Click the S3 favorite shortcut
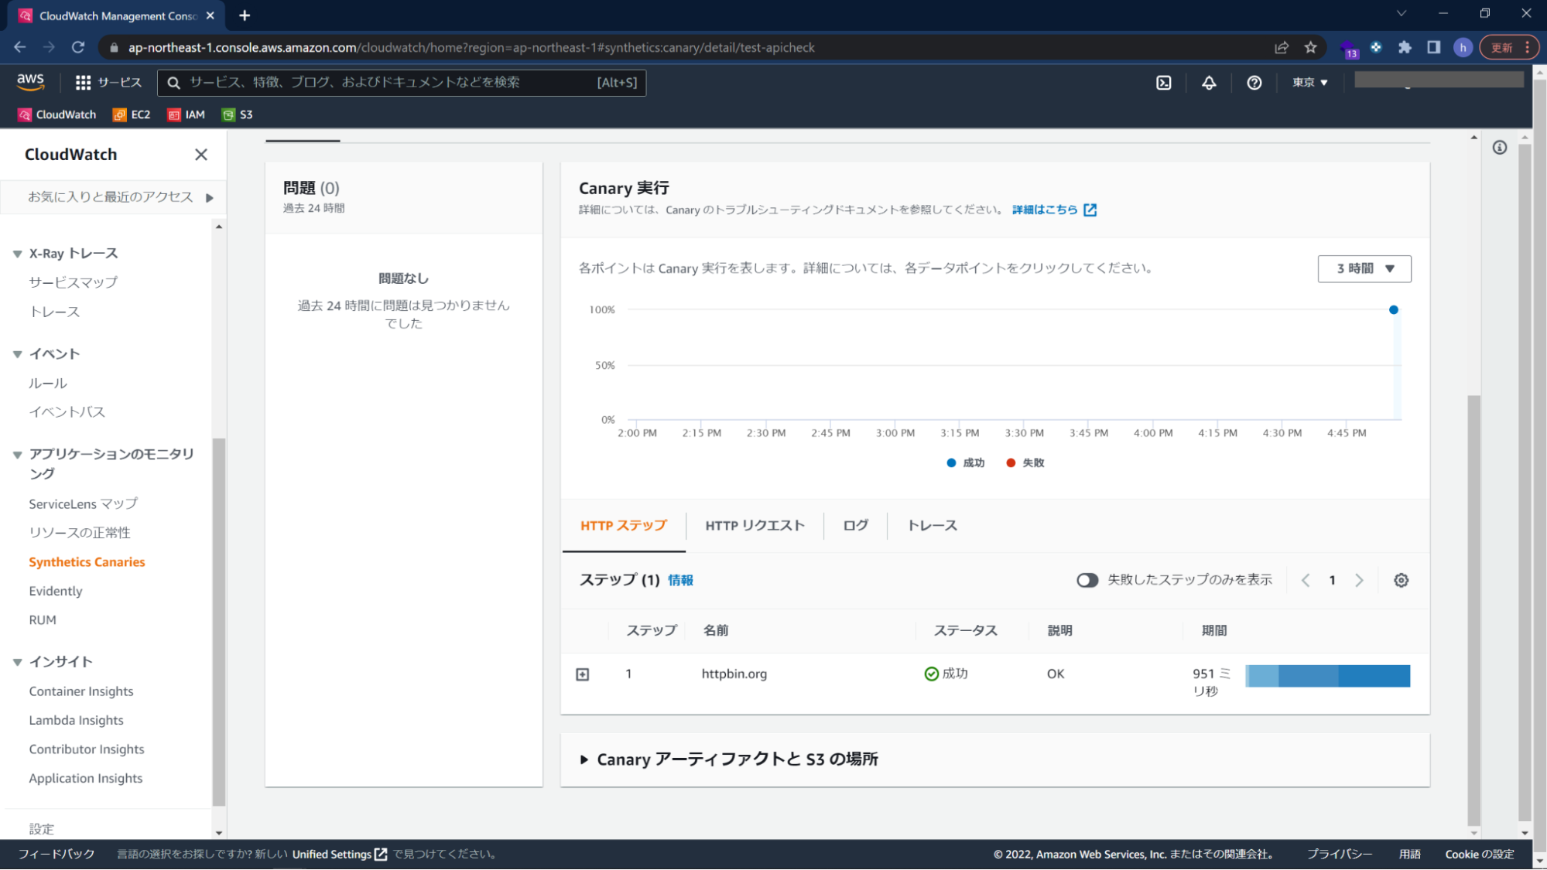Screen dimensions: 1547x870 (238, 114)
